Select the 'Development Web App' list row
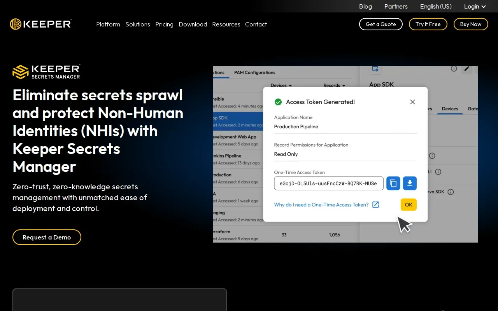Viewport: 498px width, 311px height. (x=238, y=140)
